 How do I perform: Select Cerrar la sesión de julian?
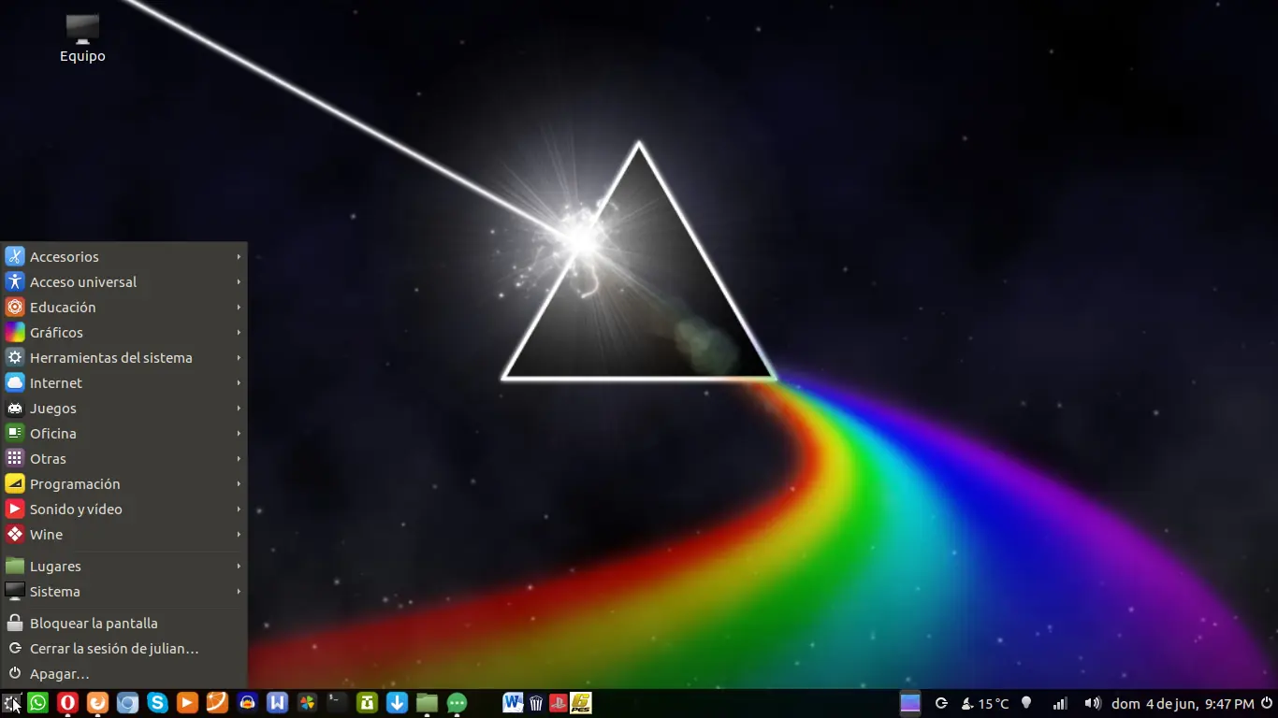tap(123, 648)
